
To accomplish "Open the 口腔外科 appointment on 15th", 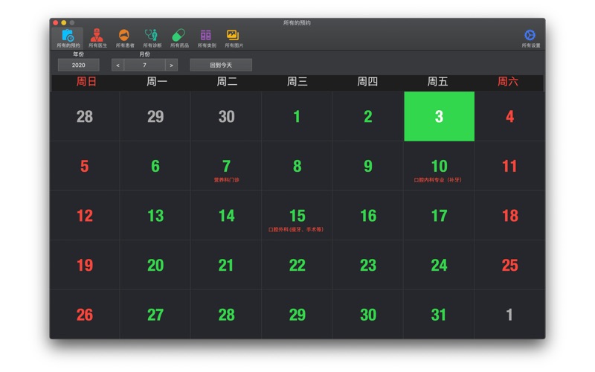I will pyautogui.click(x=296, y=230).
